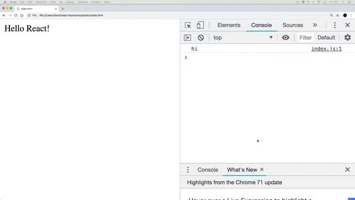Open the Default log levels dropdown
The image size is (355, 200).
click(x=326, y=38)
